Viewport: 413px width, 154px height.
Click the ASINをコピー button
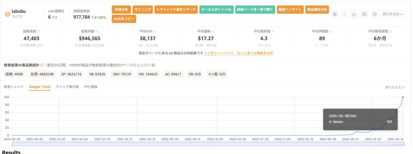[x=124, y=19]
